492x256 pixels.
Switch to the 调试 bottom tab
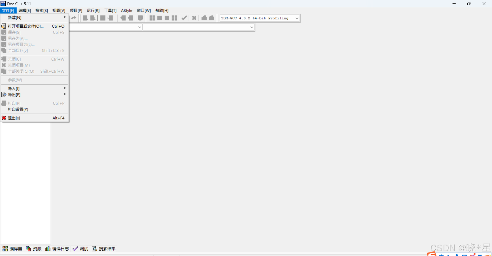[x=80, y=249]
